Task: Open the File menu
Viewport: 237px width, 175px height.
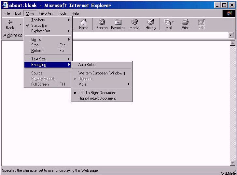Action: [x=7, y=13]
